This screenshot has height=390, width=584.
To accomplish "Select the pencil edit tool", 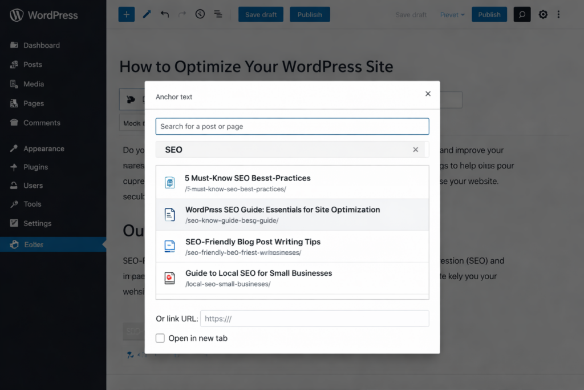I will [x=147, y=14].
